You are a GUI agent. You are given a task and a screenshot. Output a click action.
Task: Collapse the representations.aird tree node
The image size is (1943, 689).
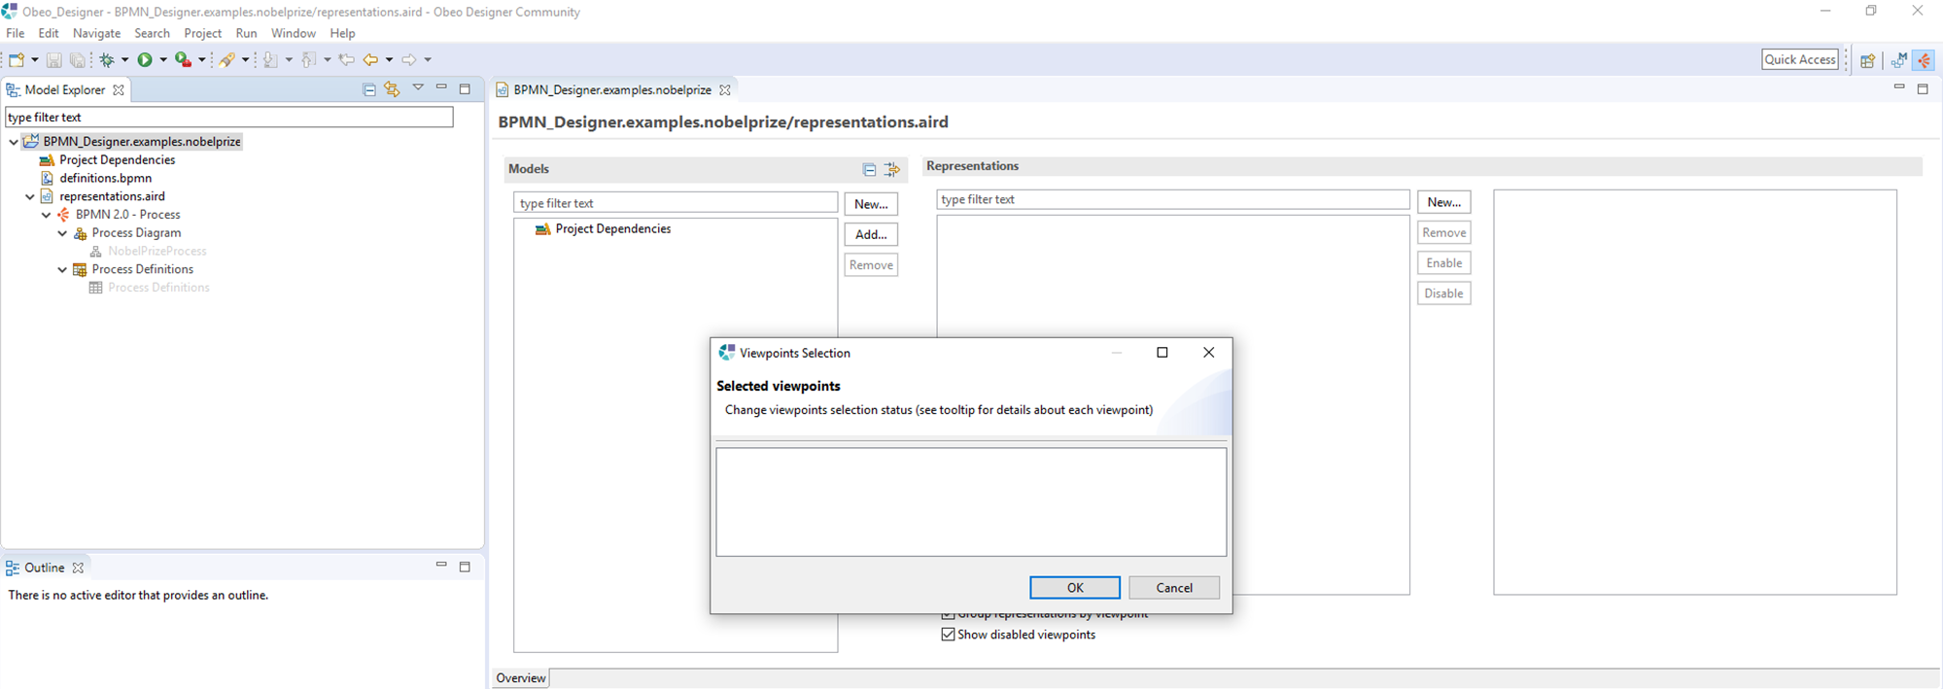(x=30, y=196)
